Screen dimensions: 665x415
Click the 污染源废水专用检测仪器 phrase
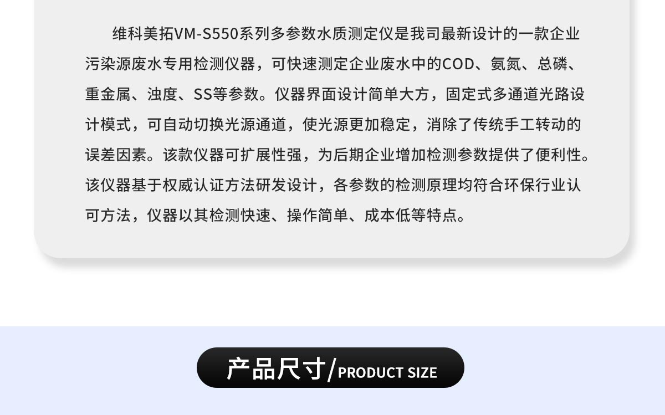click(170, 64)
